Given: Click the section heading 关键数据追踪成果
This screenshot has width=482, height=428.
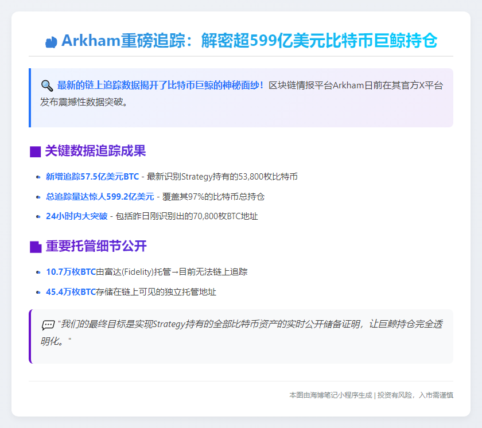Looking at the screenshot, I should [x=95, y=151].
